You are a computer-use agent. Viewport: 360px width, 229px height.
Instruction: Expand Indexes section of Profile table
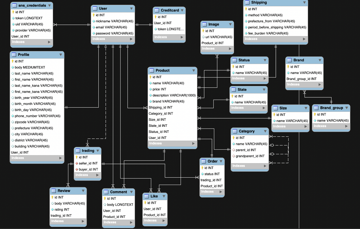coord(61,158)
